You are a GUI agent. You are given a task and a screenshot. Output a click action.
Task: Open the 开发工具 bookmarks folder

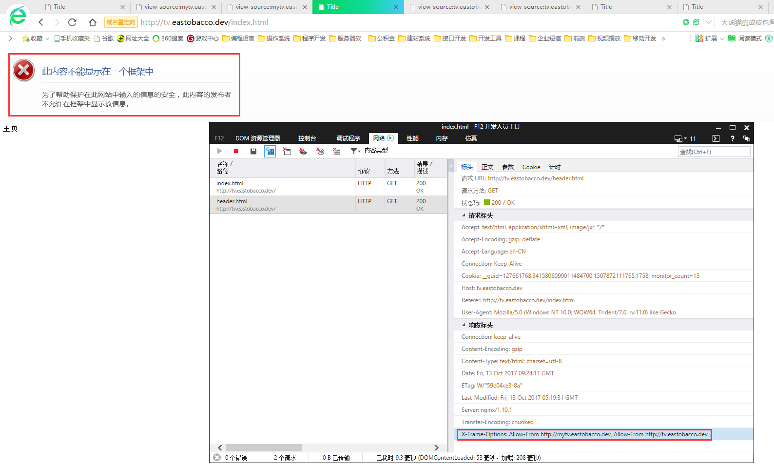(485, 39)
